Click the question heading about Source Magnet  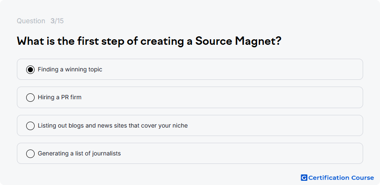[149, 41]
